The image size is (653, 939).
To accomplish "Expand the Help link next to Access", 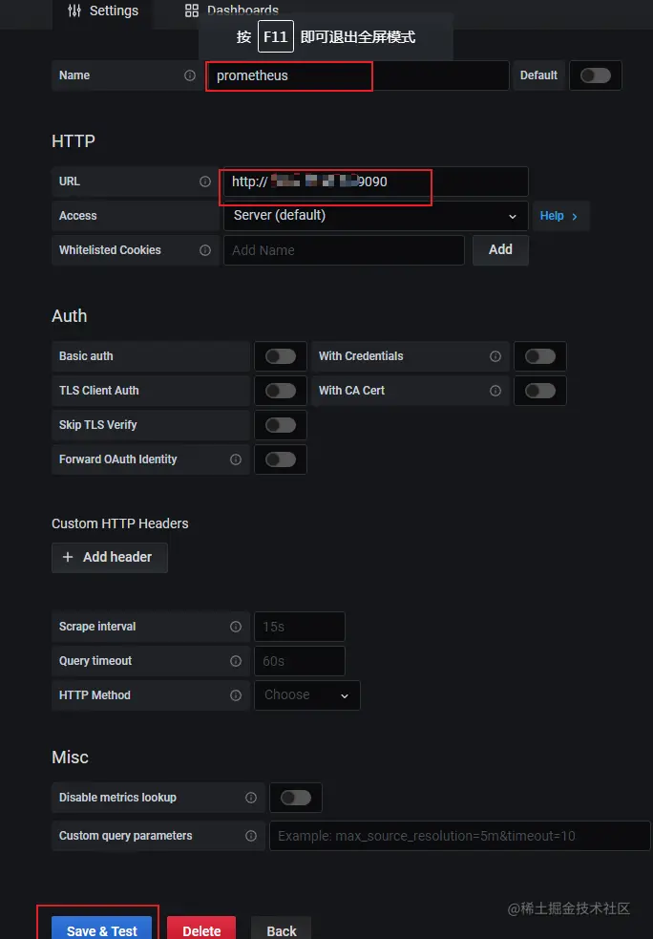I will tap(559, 216).
